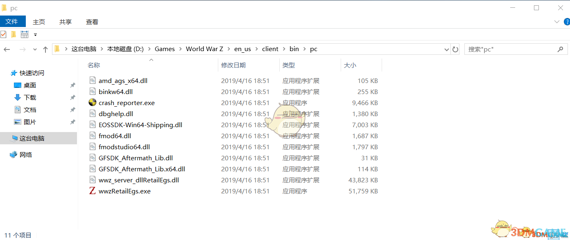
Task: Open the recent locations dropdown arrow
Action: 34,49
